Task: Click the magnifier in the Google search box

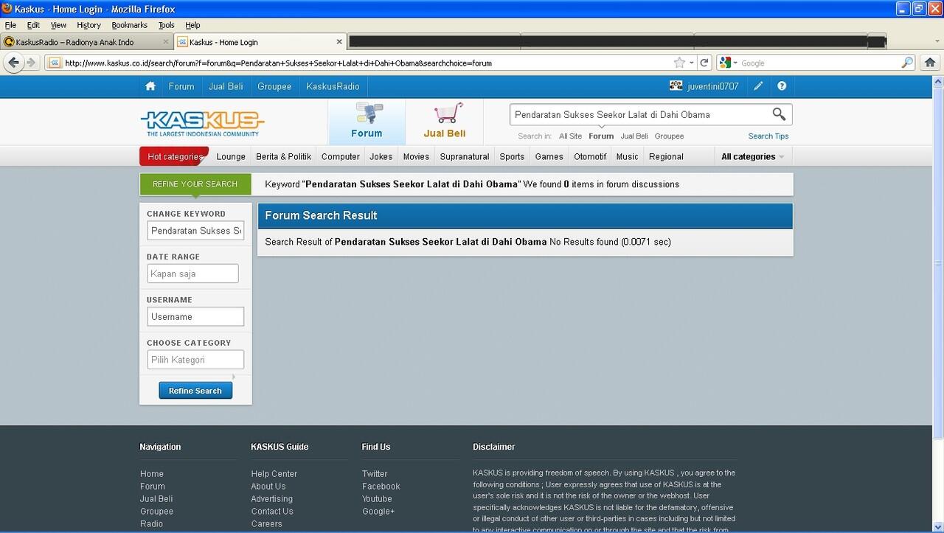Action: pos(907,63)
